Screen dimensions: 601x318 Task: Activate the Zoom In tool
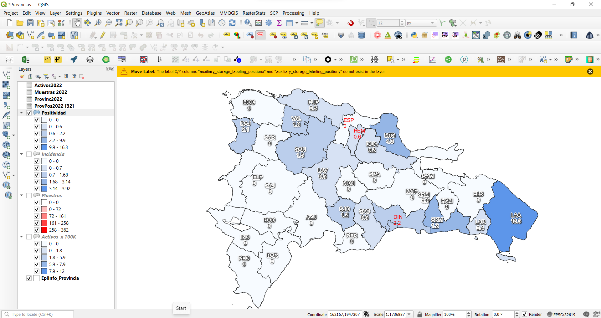point(98,23)
